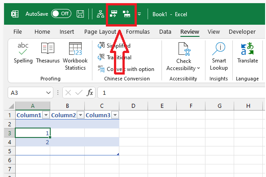
Task: Click Convert with option button
Action: [x=126, y=69]
